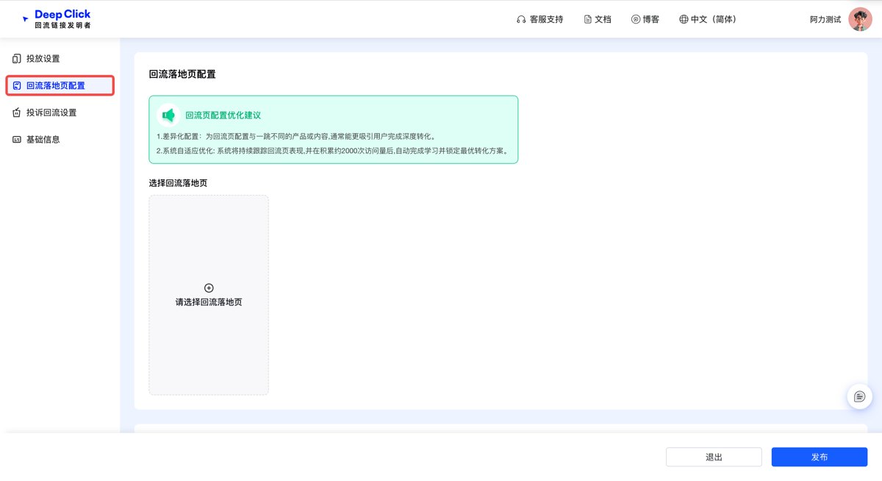Click the 回流落地页配置 page heading

(182, 74)
